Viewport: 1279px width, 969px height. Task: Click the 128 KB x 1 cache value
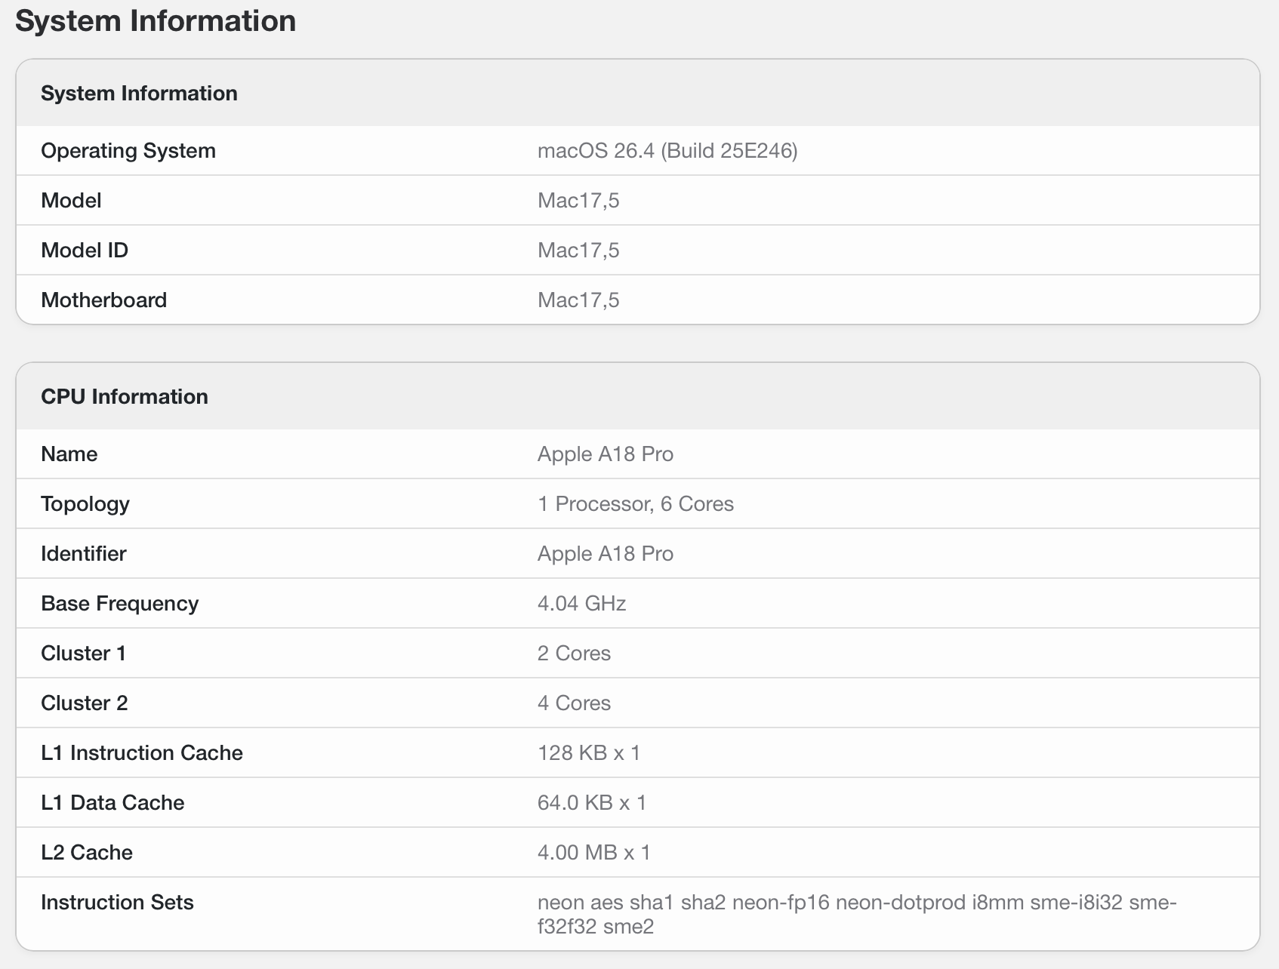[588, 753]
